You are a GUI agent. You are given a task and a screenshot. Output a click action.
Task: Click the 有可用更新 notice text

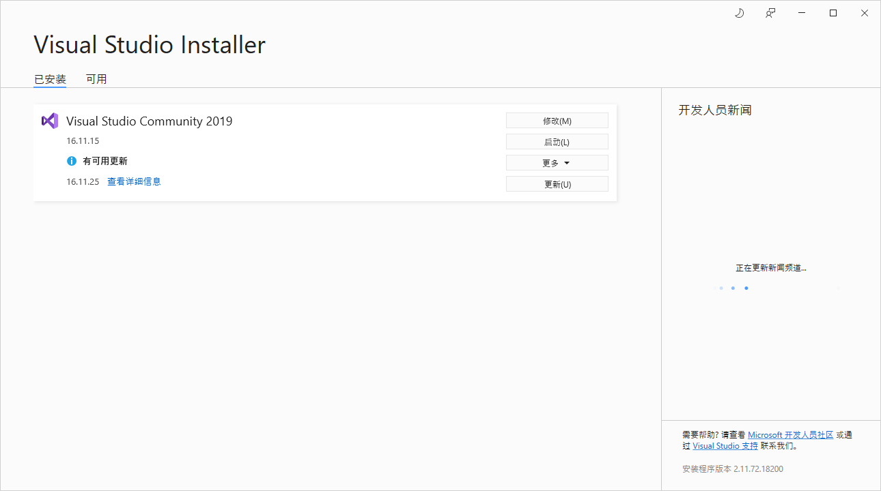click(105, 161)
